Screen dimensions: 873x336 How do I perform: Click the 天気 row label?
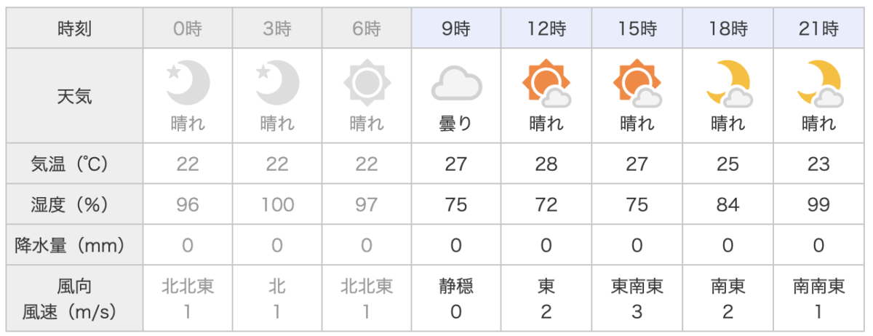[75, 96]
